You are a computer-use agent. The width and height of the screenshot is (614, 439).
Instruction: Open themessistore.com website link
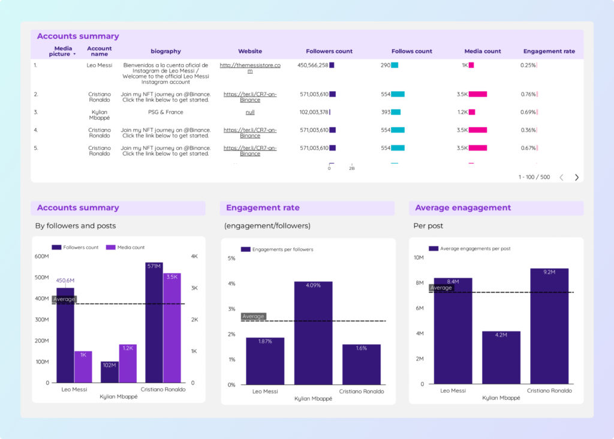coord(250,68)
